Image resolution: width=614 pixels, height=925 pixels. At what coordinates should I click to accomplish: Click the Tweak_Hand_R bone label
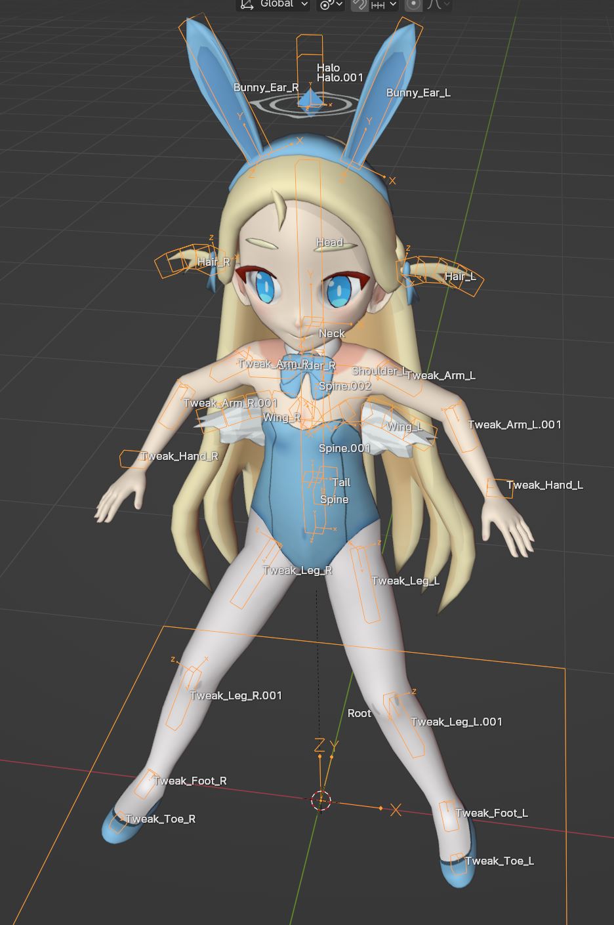click(180, 456)
